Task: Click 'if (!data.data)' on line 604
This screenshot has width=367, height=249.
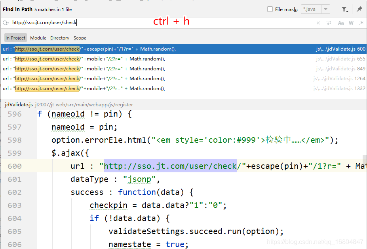Action: coord(130,218)
